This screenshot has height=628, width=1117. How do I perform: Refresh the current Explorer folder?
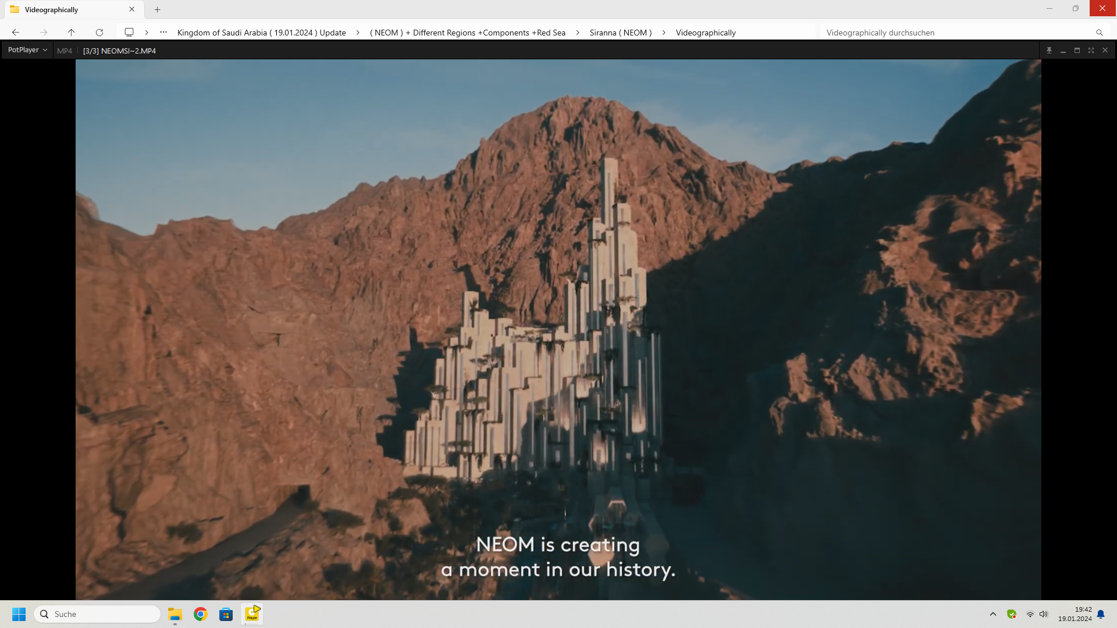click(x=99, y=33)
